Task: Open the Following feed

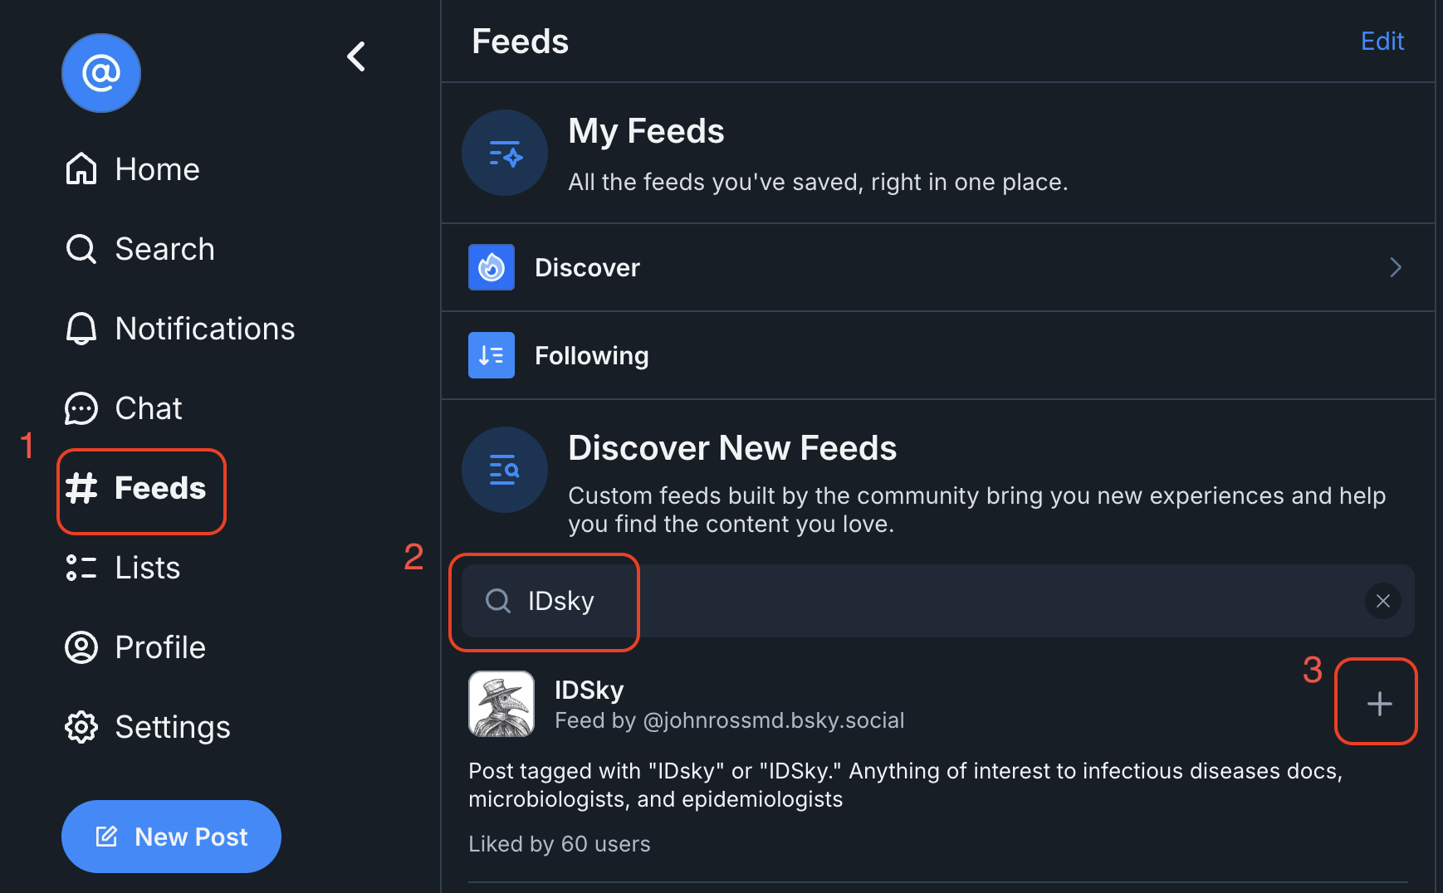Action: click(938, 355)
